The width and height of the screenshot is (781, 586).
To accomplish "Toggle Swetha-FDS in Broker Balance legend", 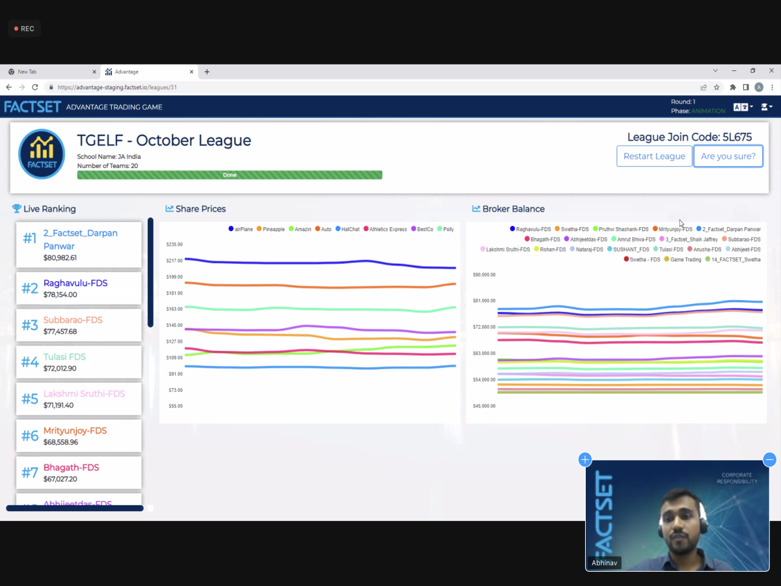I will click(571, 229).
